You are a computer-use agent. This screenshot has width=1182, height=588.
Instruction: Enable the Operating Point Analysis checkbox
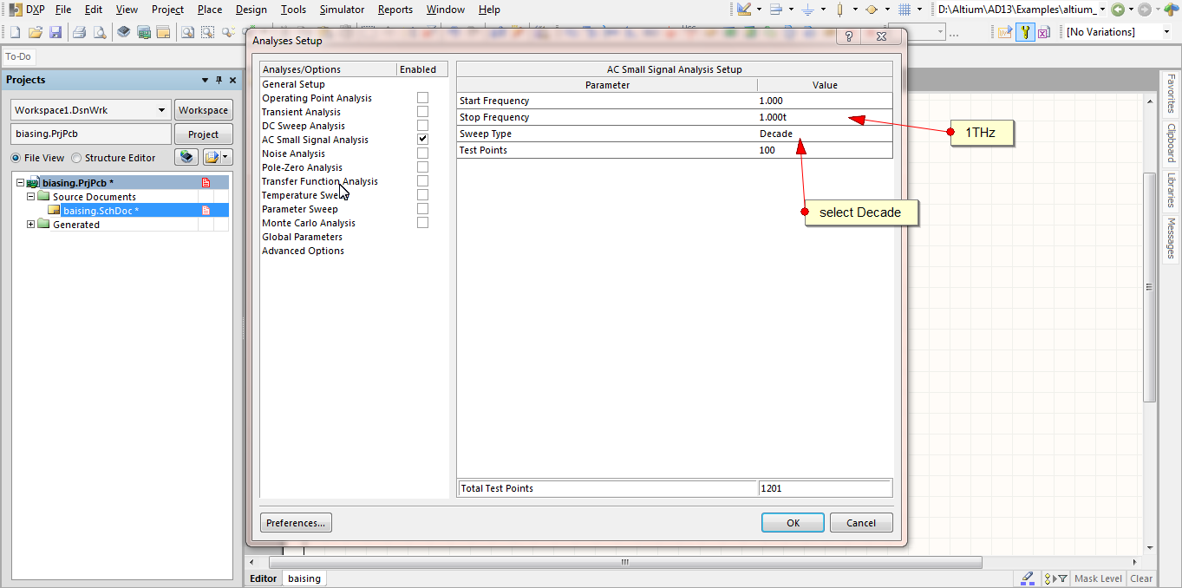[422, 98]
